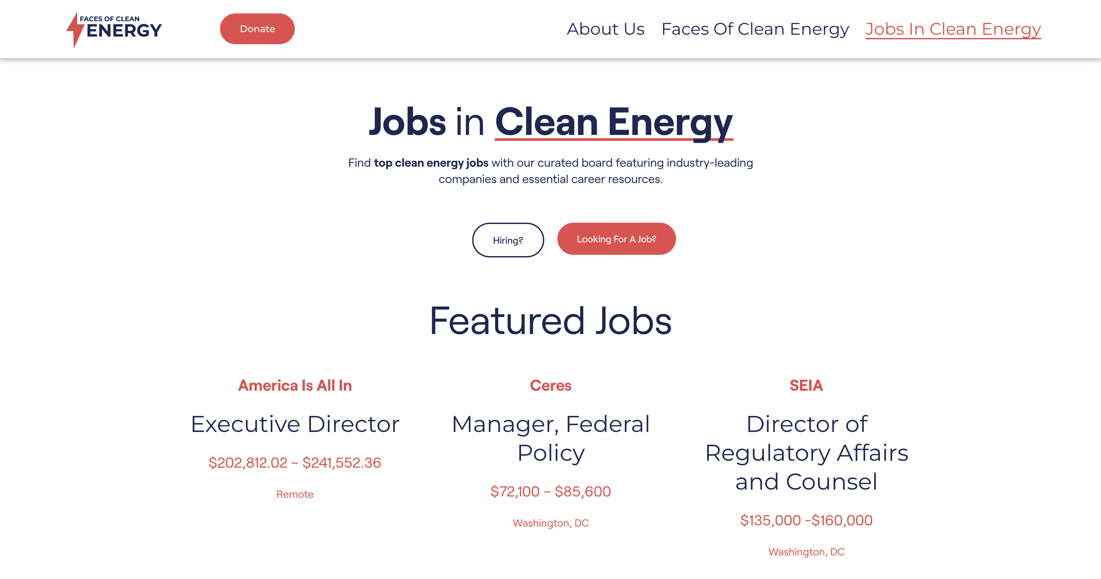
Task: Open the Faces Of Clean Energy page
Action: 755,29
